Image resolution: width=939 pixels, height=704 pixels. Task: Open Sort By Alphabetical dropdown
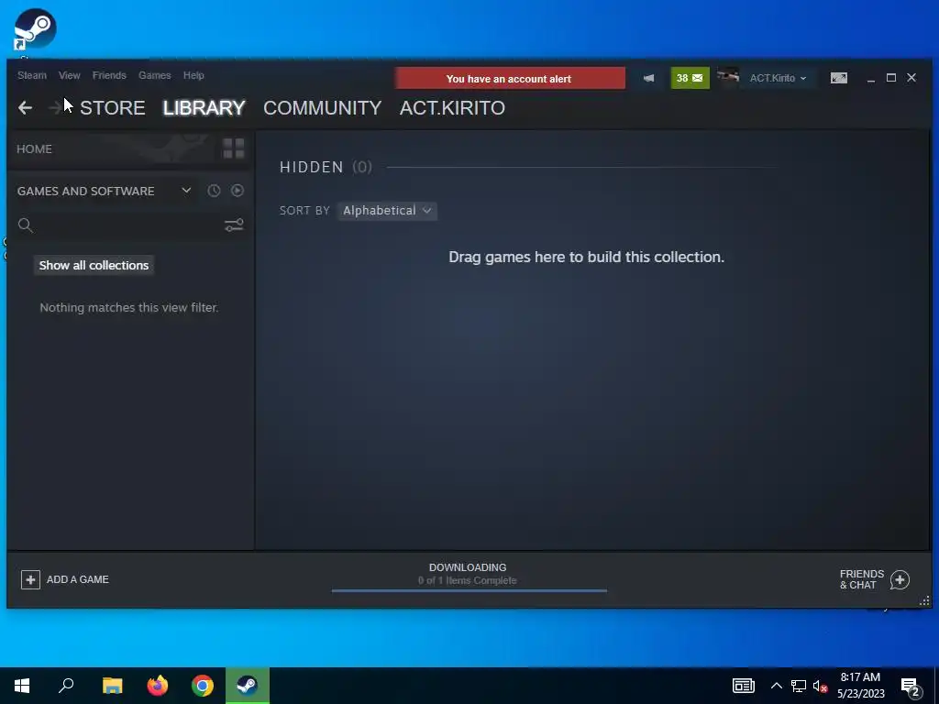387,211
